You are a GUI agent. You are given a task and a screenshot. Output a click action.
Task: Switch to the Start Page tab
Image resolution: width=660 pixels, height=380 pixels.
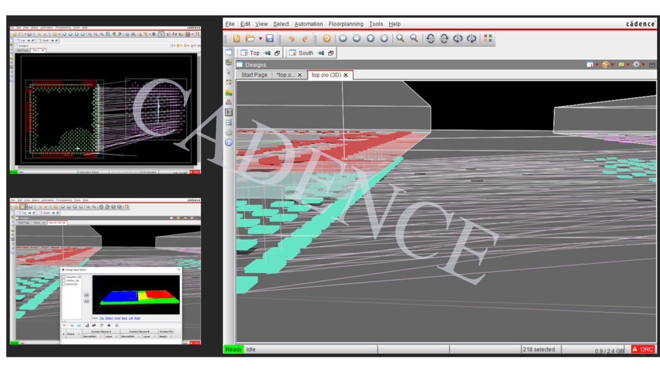(254, 75)
